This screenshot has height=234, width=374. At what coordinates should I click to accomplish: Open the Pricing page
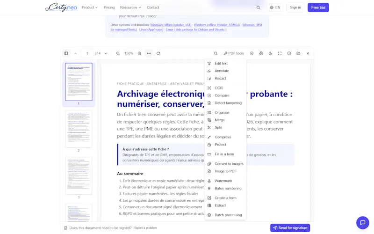(109, 7)
